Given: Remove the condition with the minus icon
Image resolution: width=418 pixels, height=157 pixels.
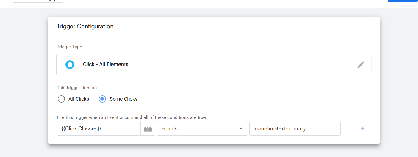Looking at the screenshot, I should 348,128.
